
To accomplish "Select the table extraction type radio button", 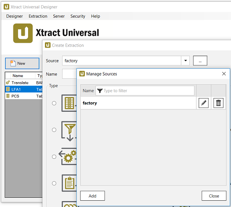I will point(54,103).
